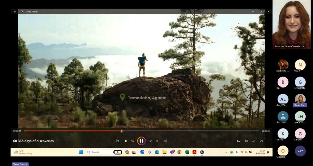313x166 pixels.
Task: Select participant Noah's avatar
Action: coord(300,65)
